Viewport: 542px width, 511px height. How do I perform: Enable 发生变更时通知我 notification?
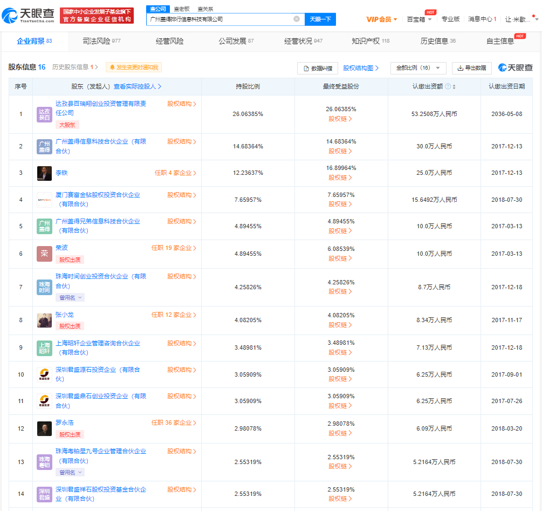[x=134, y=67]
